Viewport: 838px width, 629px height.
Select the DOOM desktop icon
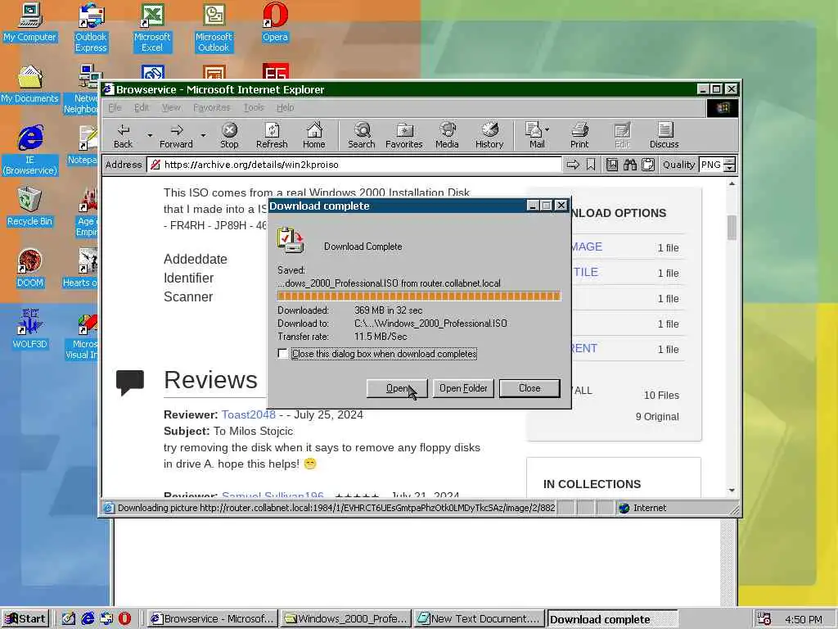point(29,269)
